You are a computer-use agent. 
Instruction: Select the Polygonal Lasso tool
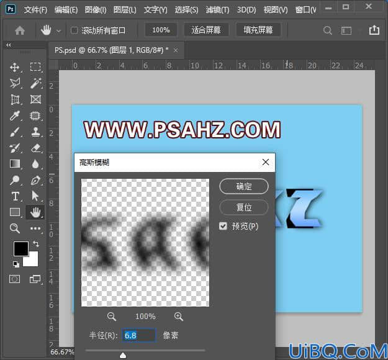point(15,83)
